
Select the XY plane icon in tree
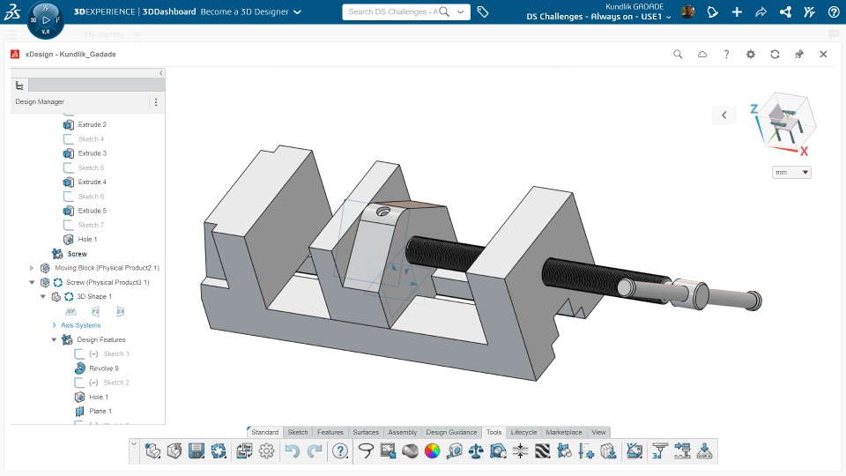click(x=70, y=311)
